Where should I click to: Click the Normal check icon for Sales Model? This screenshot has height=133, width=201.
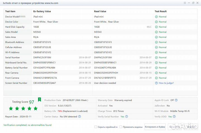[156, 32]
